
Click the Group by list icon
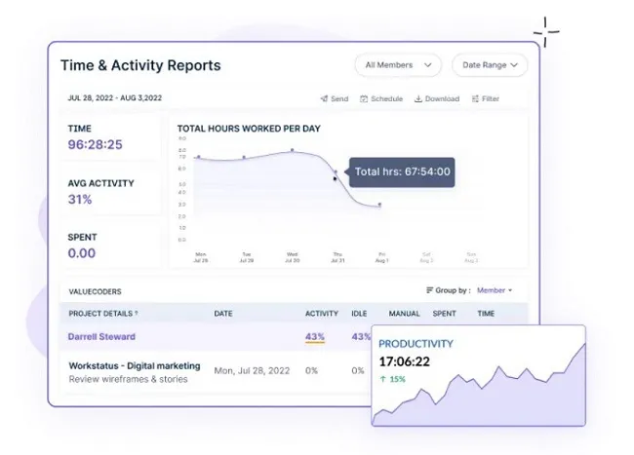[430, 290]
